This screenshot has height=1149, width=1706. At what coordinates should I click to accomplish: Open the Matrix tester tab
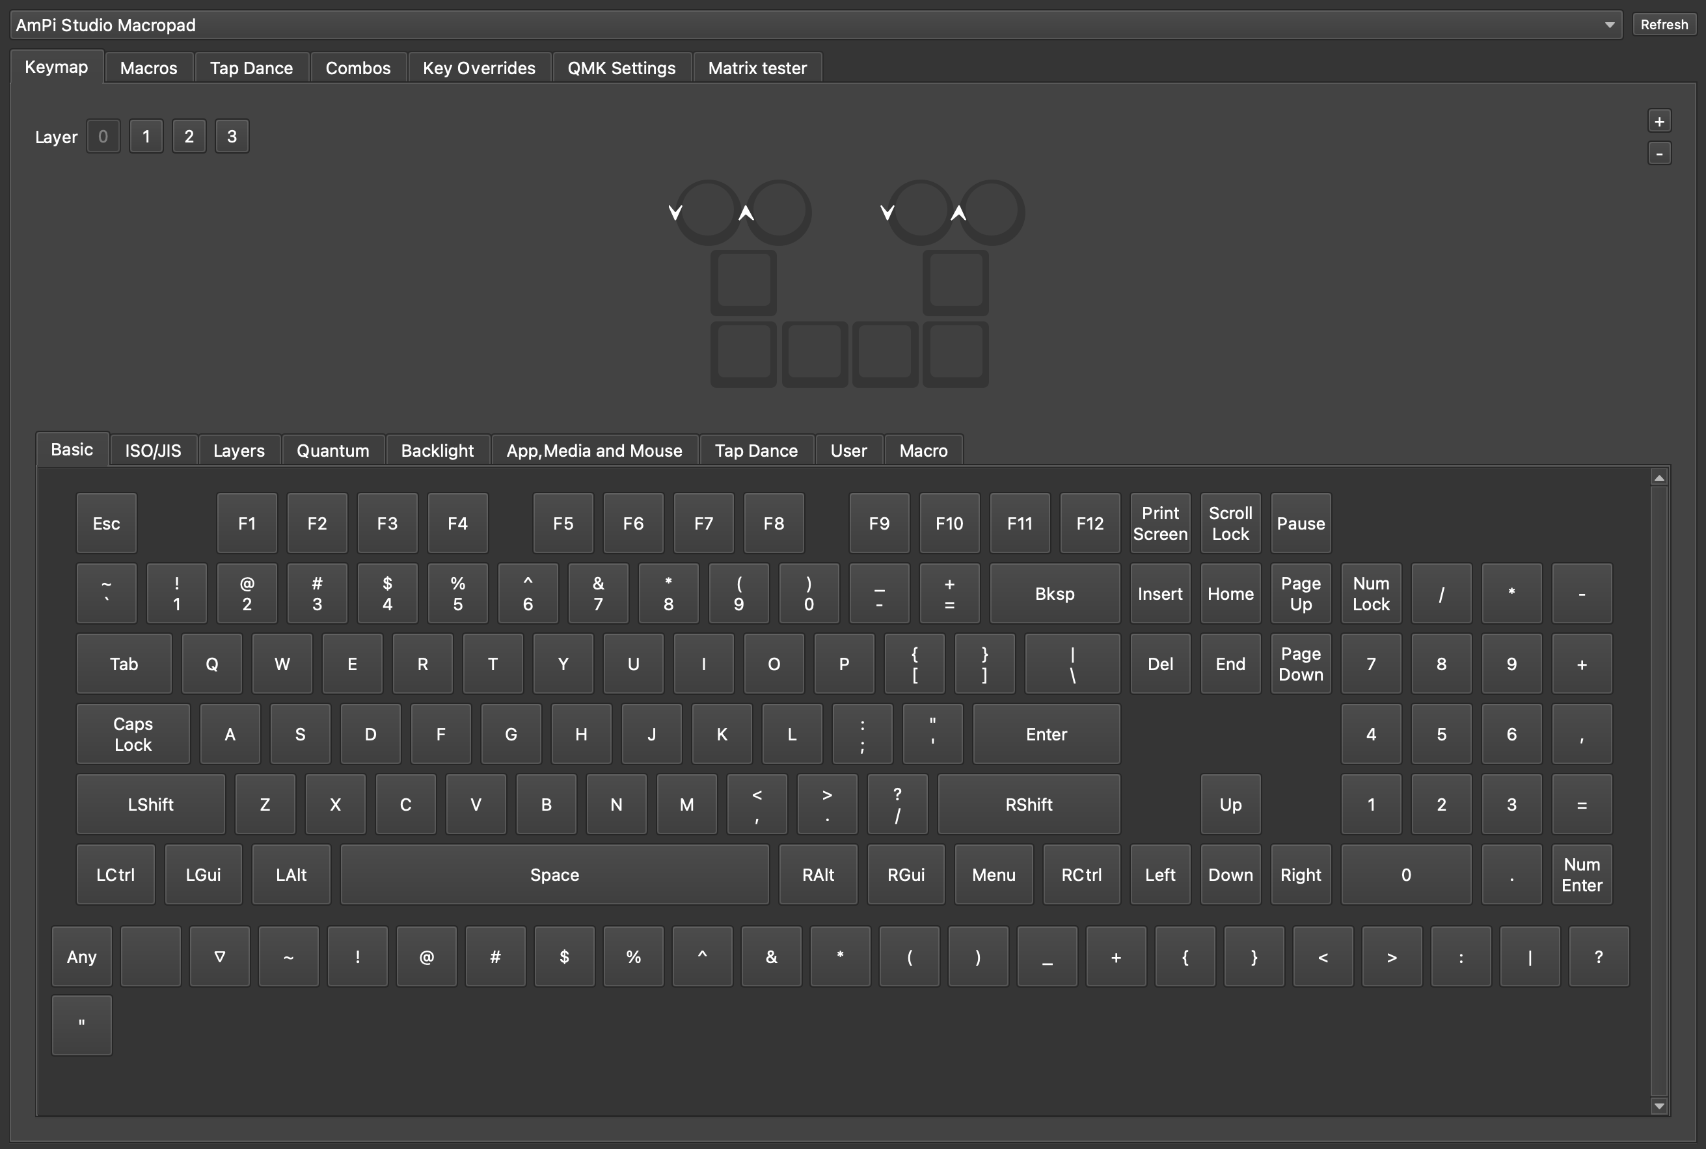click(757, 68)
